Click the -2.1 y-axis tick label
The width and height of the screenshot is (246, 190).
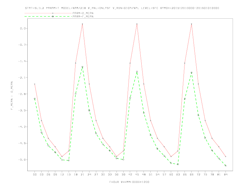22,78
